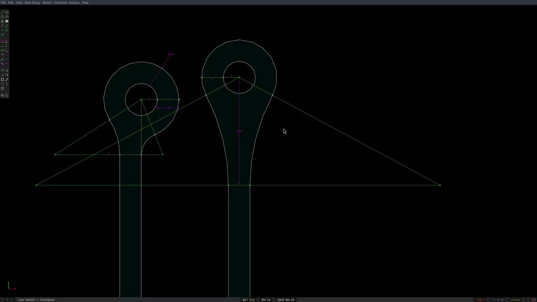Click Sketch In New Workplane icon
Image resolution: width=537 pixels, height=302 pixels.
(2, 84)
